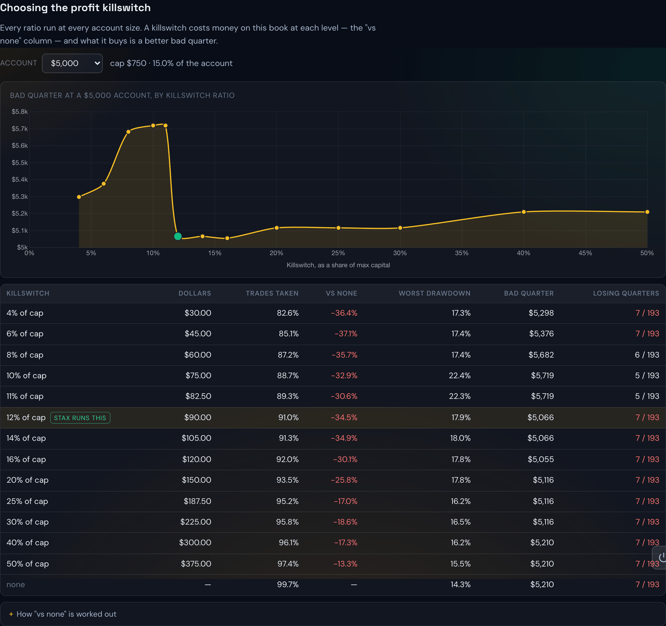The image size is (666, 626).
Task: Click the chart data point at 8% killswitch
Action: click(x=129, y=132)
